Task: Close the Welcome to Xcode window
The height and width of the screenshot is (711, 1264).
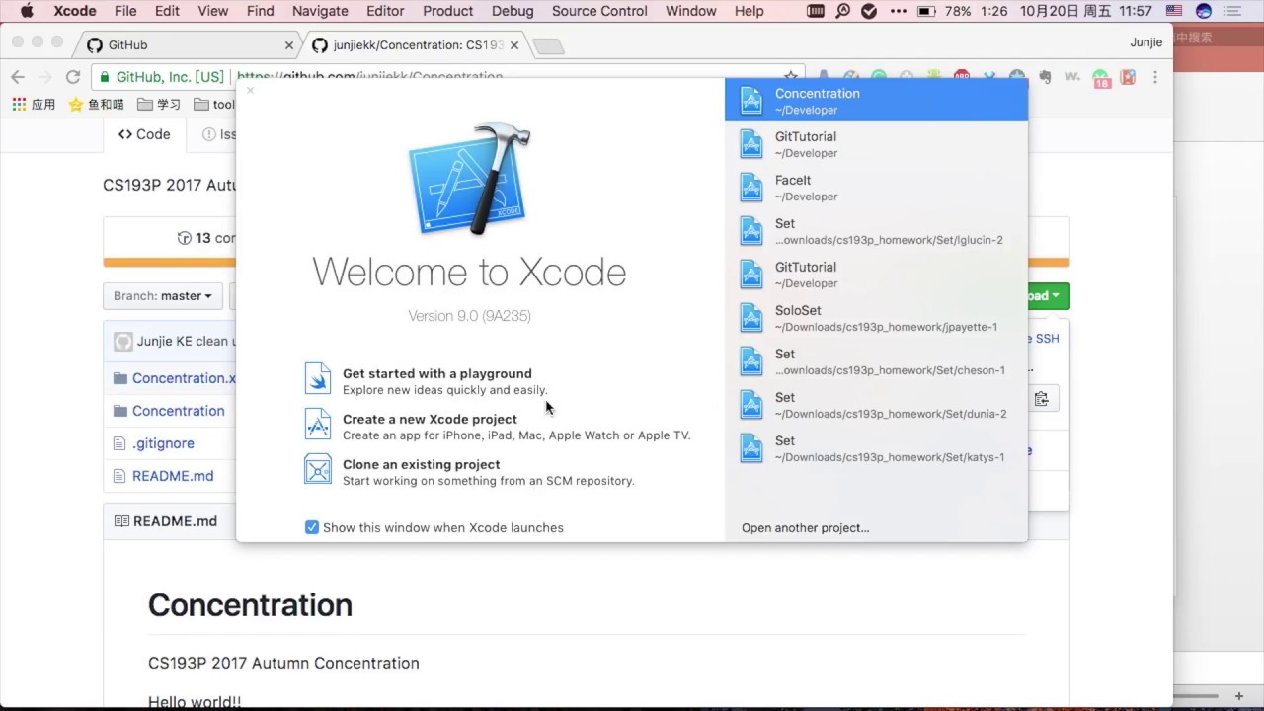Action: (x=250, y=90)
